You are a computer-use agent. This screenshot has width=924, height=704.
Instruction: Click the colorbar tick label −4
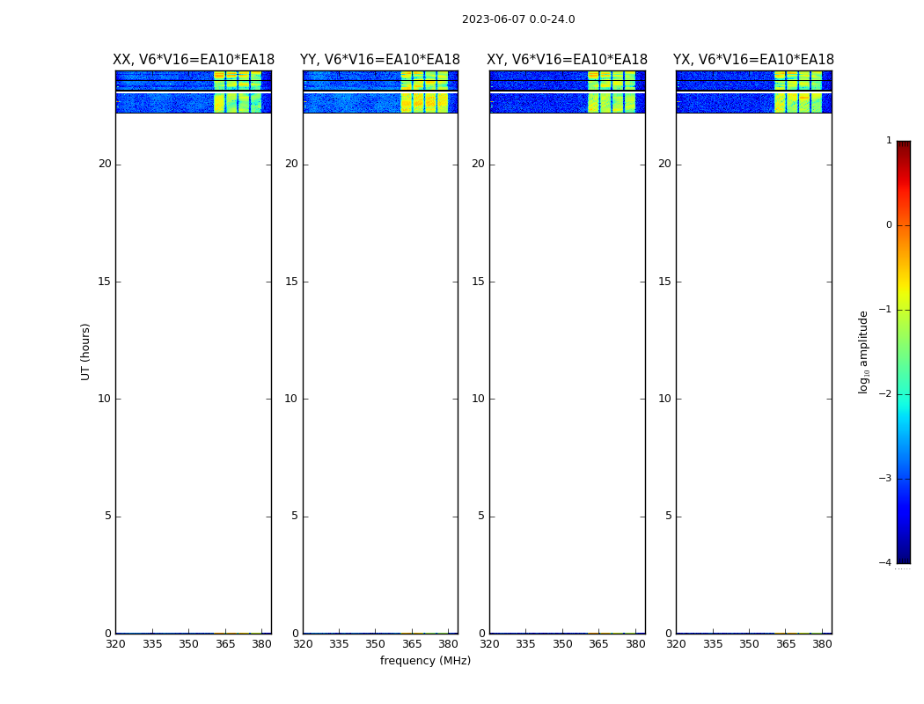click(885, 562)
